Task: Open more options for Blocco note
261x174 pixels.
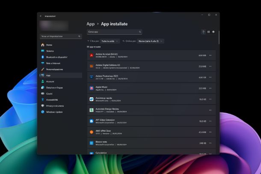Action: pyautogui.click(x=211, y=143)
